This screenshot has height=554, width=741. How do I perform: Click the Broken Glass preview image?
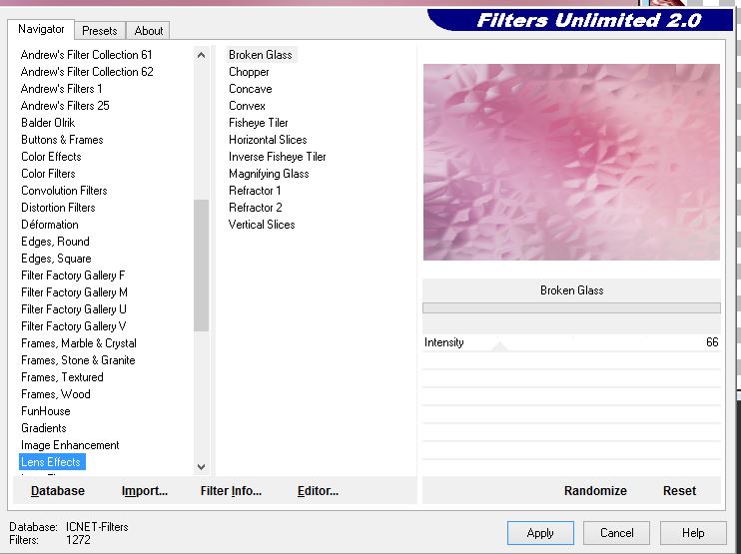(x=571, y=162)
